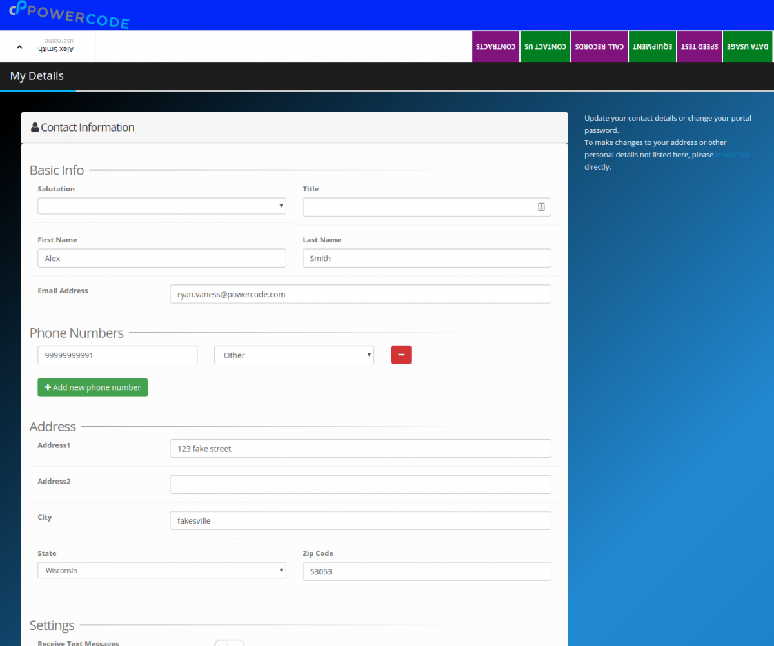Screen dimensions: 774x646
Task: Go to the EQUIPMENT tab
Action: 652,46
